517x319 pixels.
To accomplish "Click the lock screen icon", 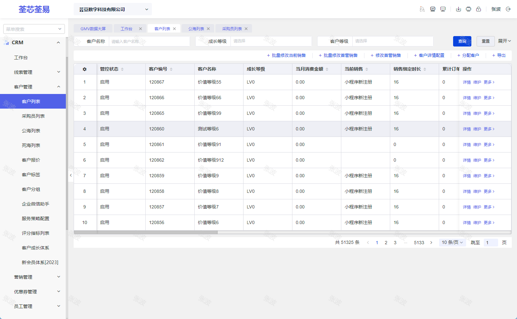I will click(479, 9).
